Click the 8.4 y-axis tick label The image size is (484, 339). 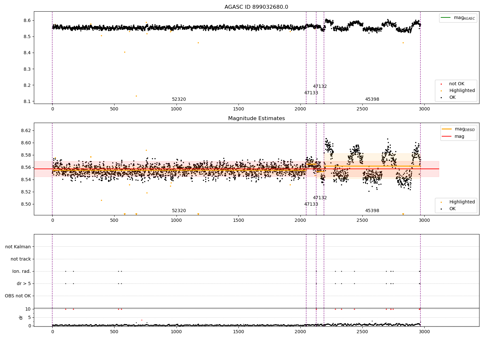pos(27,53)
